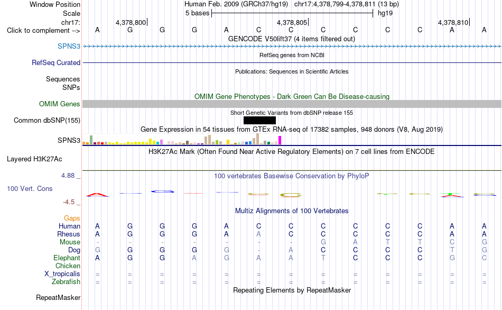Click the Mouse row T under 4,378,808

tap(388, 242)
